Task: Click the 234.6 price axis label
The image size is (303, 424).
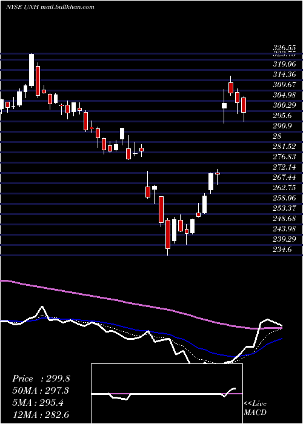Action: (282, 249)
